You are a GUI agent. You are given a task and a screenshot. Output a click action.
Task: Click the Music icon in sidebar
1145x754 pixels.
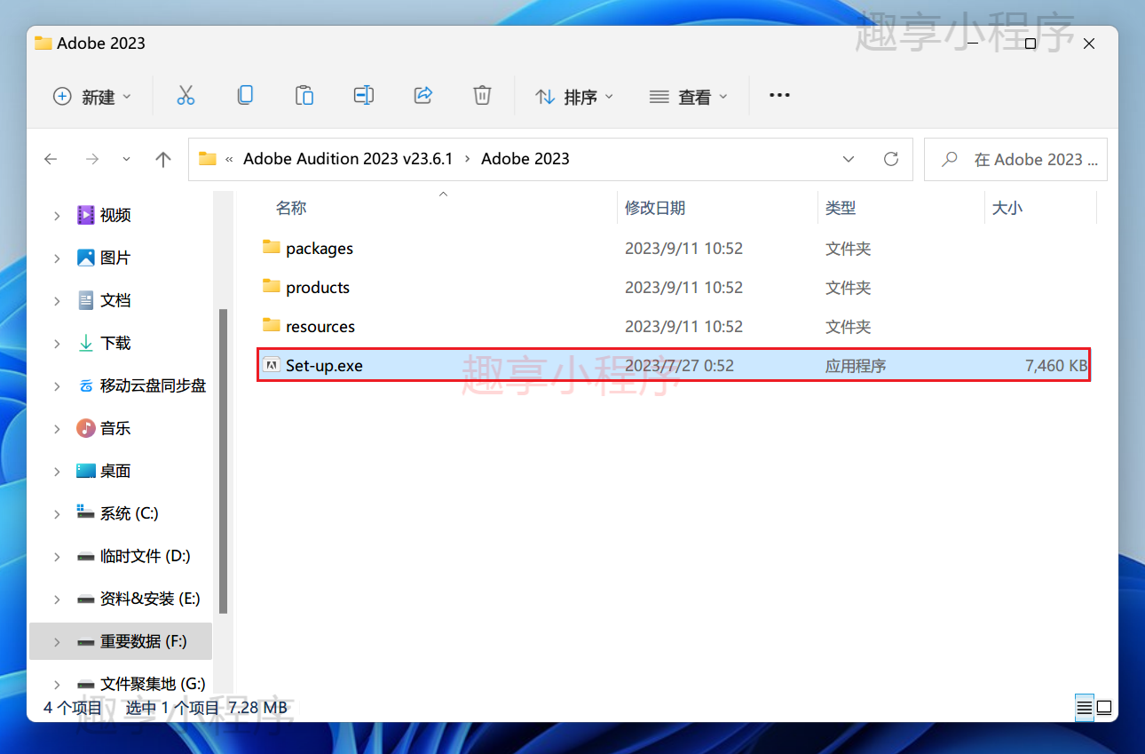[86, 428]
